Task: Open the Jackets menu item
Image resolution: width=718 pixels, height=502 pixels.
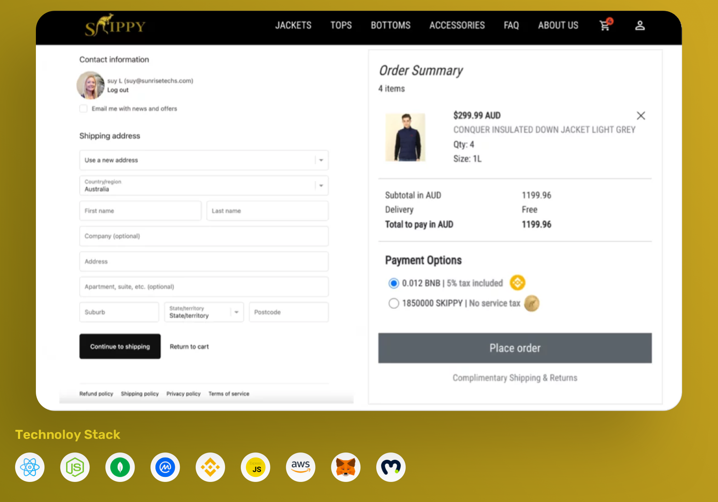Action: point(293,25)
